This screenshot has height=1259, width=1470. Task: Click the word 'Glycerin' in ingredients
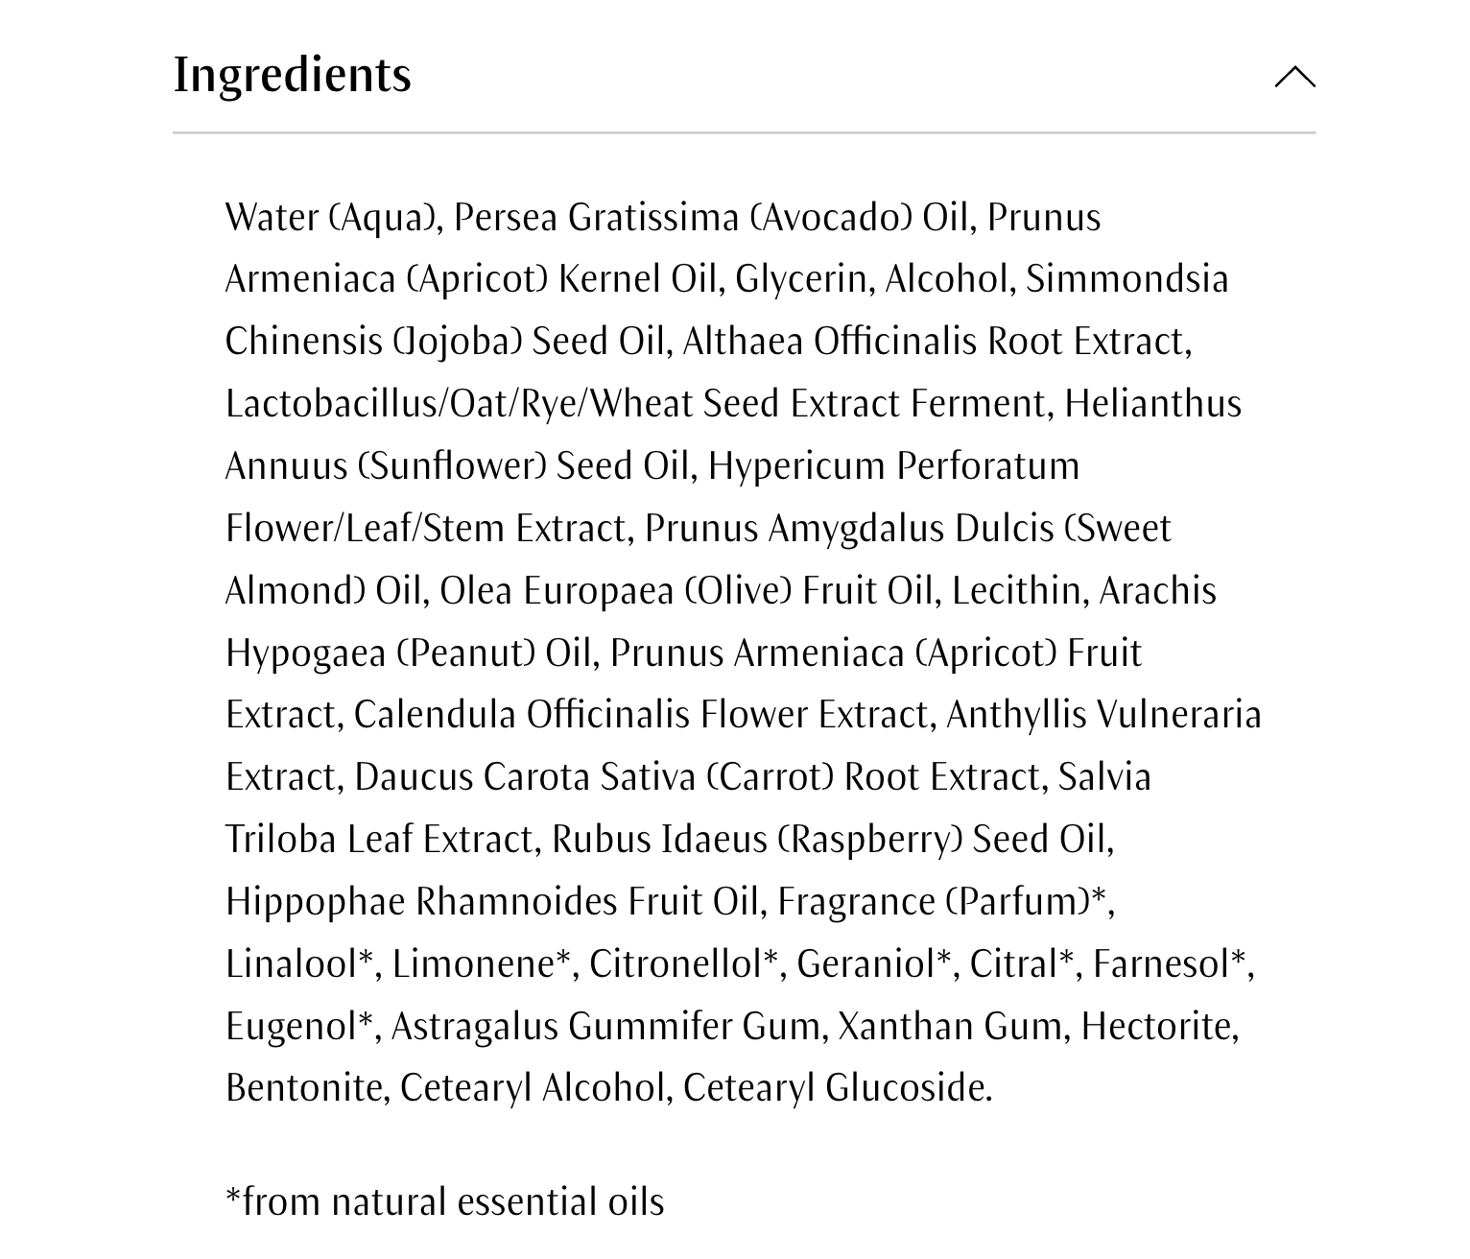point(801,279)
